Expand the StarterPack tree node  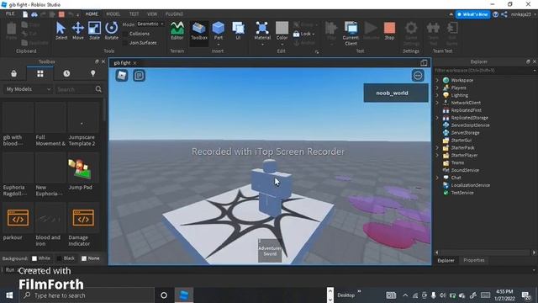437,148
